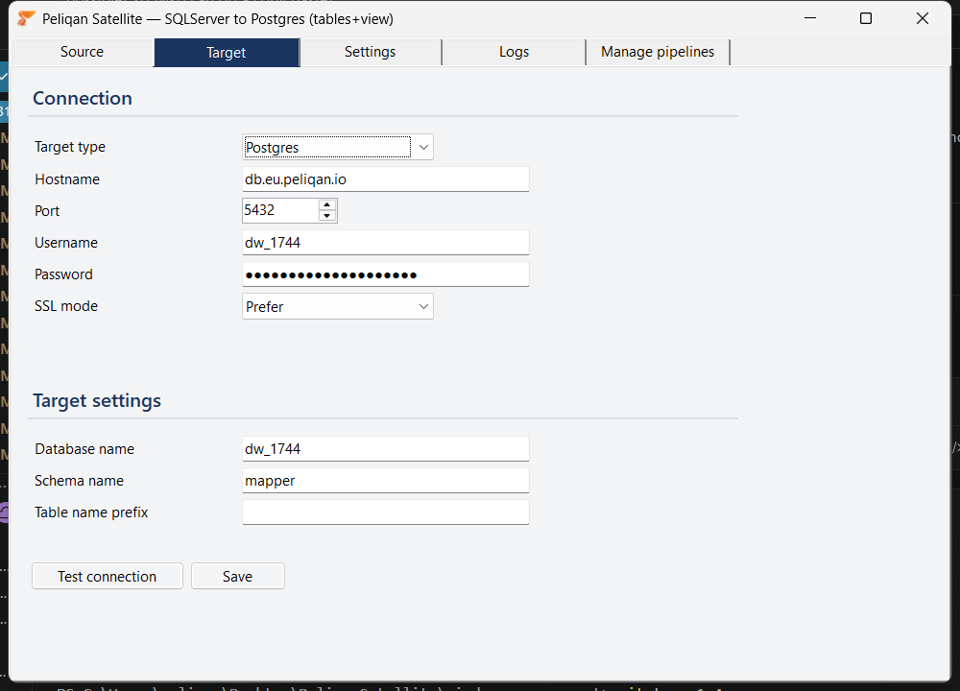Click the Password input field
Image resolution: width=960 pixels, height=691 pixels.
(386, 274)
